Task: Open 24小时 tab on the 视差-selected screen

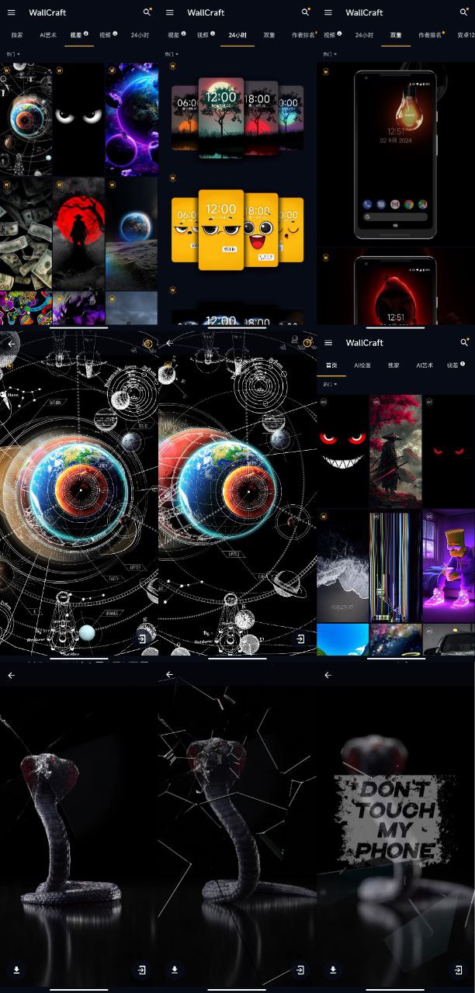Action: pos(140,35)
